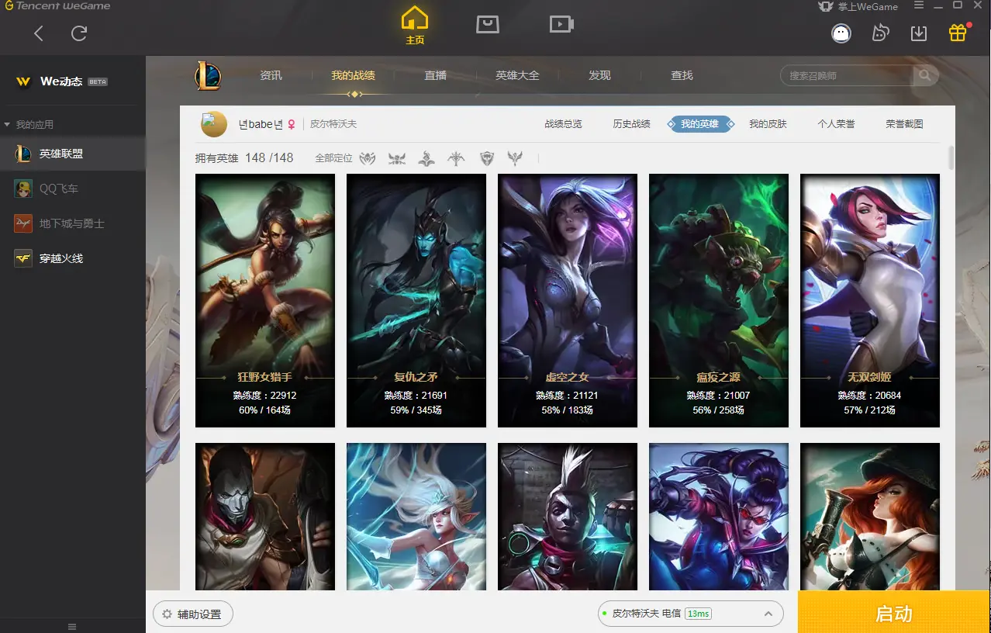Open the masked hero card in second row
Image resolution: width=991 pixels, height=633 pixels.
point(265,517)
